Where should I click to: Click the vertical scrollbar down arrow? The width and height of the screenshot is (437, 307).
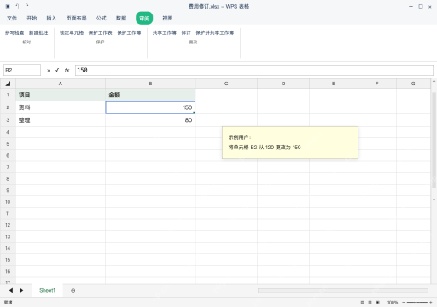pos(434,200)
